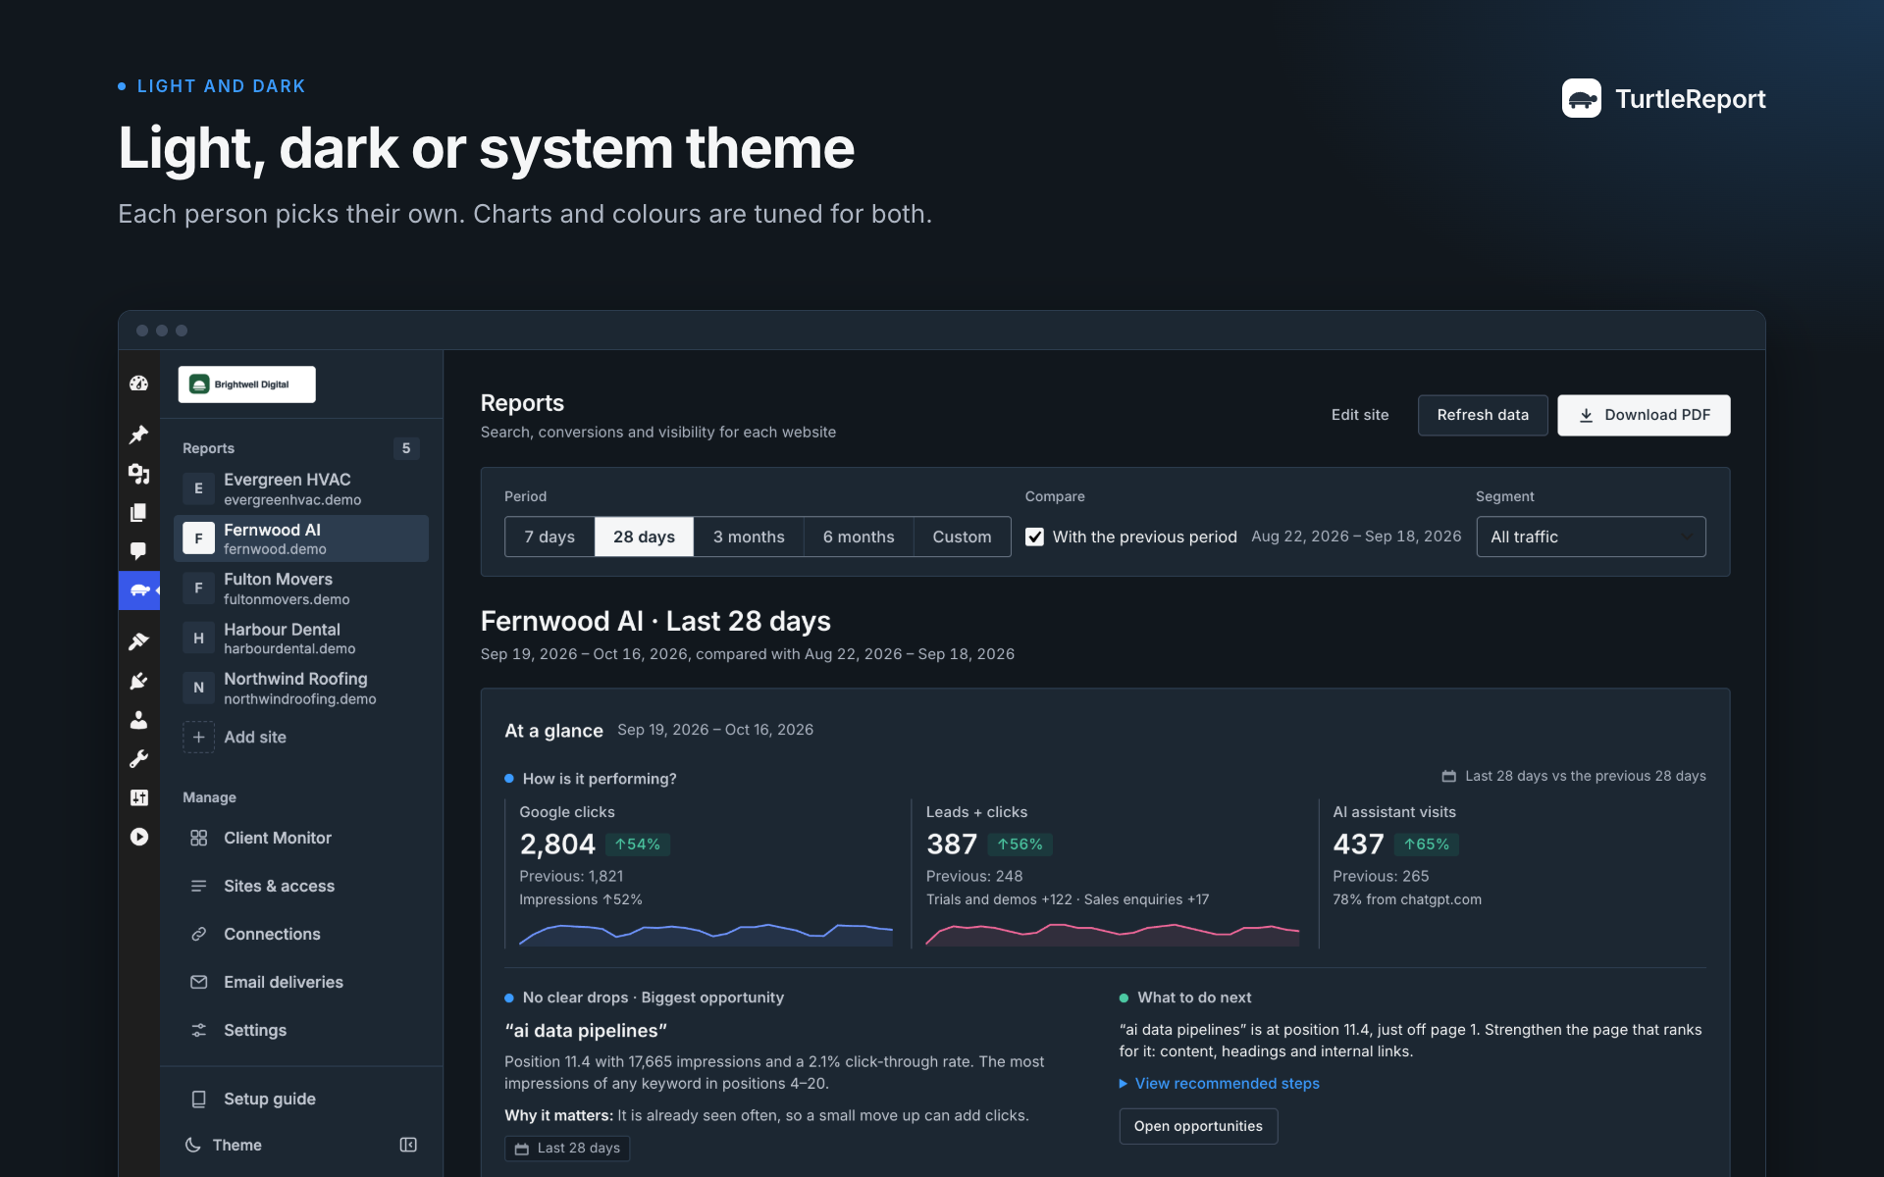Open the Connections page

click(301, 934)
